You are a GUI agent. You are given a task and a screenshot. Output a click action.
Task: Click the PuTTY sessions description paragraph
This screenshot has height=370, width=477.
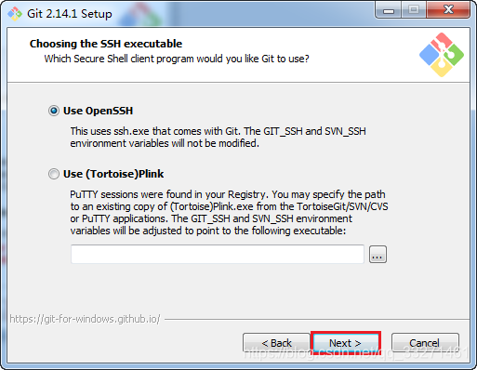pyautogui.click(x=229, y=213)
